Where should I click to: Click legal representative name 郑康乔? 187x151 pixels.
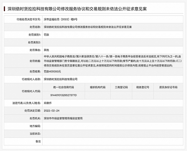coord(48,103)
